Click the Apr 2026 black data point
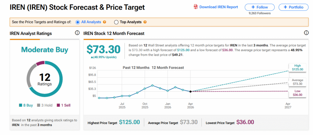Viewport: 313px width, 135px height. click(x=190, y=92)
